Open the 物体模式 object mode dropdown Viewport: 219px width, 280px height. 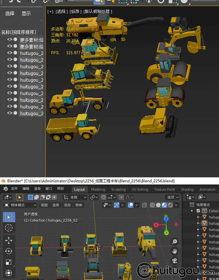20,205
